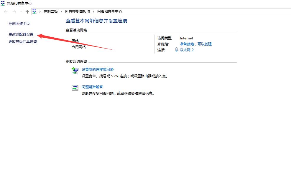This screenshot has width=291, height=182.
Task: Click the 以太网 2 connection link
Action: pyautogui.click(x=187, y=50)
